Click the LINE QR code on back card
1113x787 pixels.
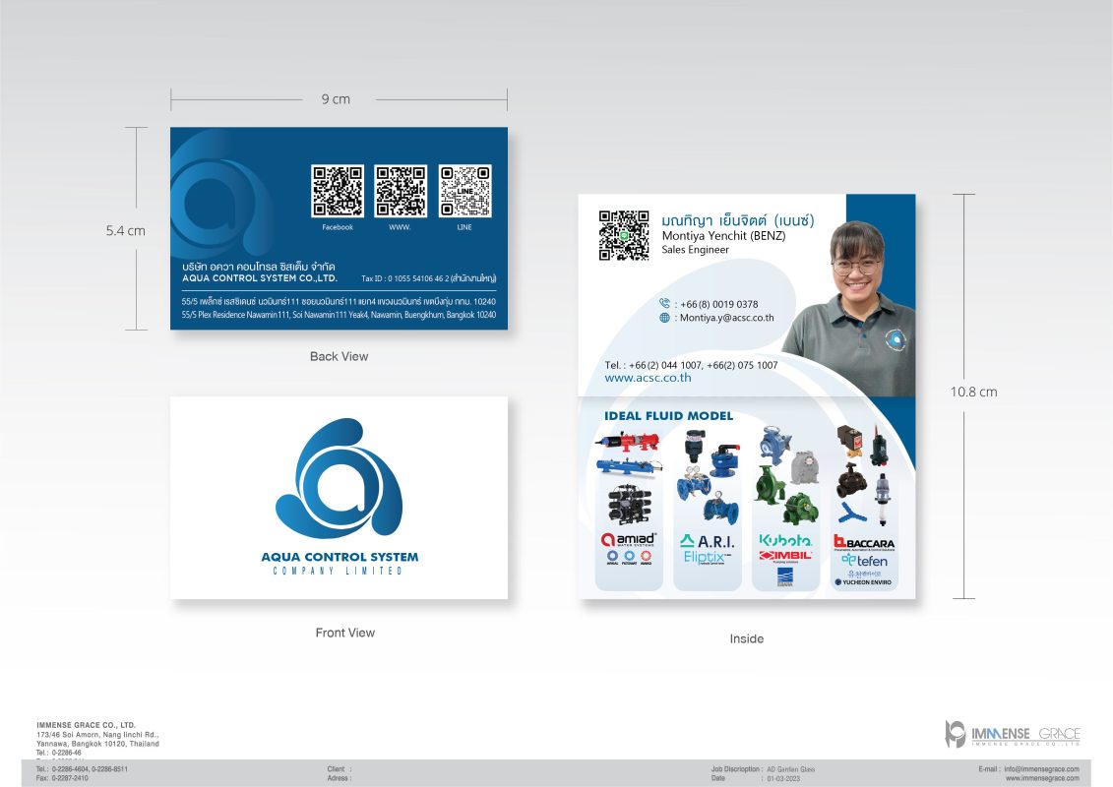464,191
